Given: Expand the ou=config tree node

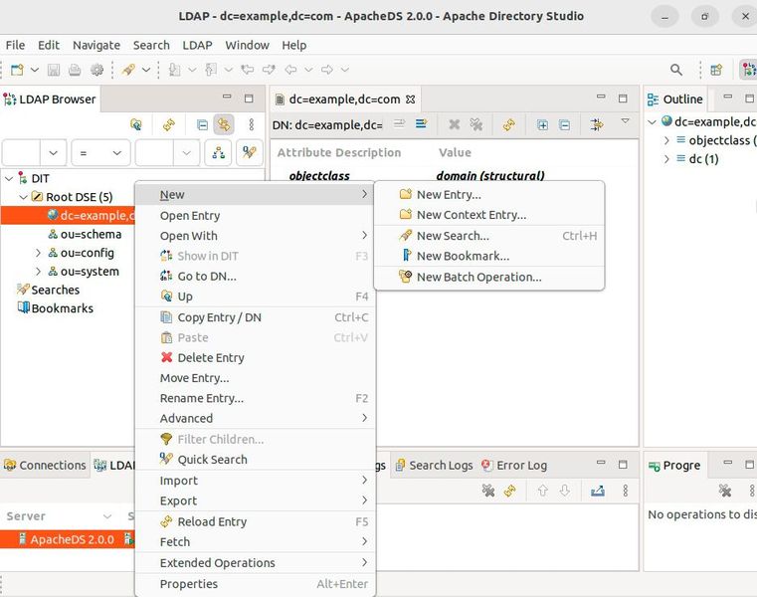Looking at the screenshot, I should pos(38,253).
